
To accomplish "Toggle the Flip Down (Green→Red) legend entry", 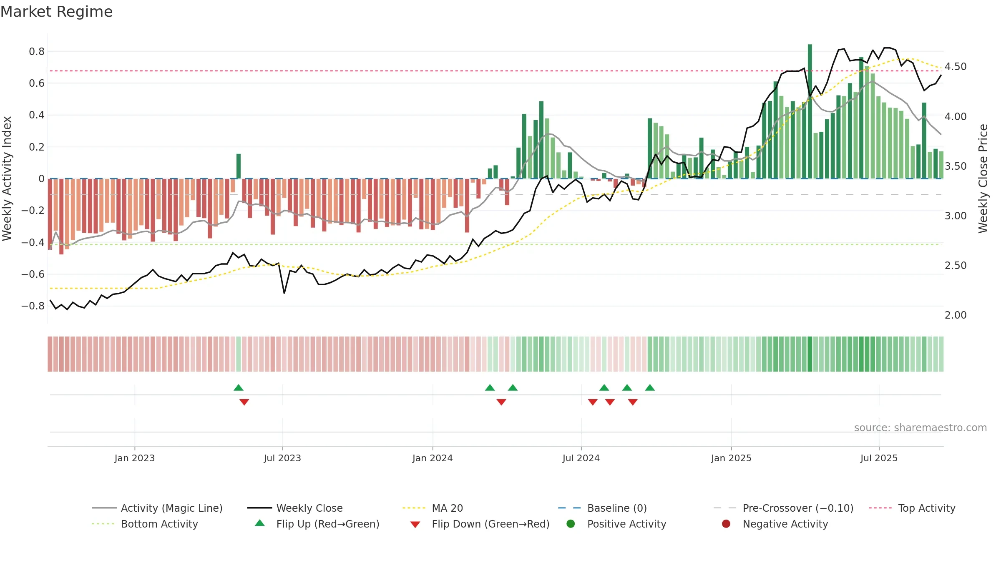I will point(480,524).
